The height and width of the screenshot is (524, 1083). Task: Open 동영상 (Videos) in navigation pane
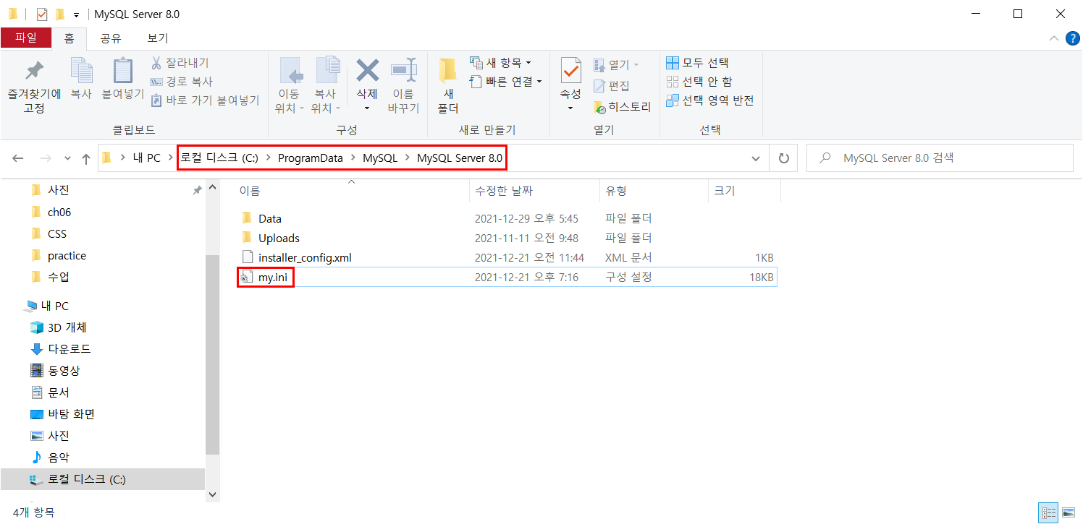point(64,371)
